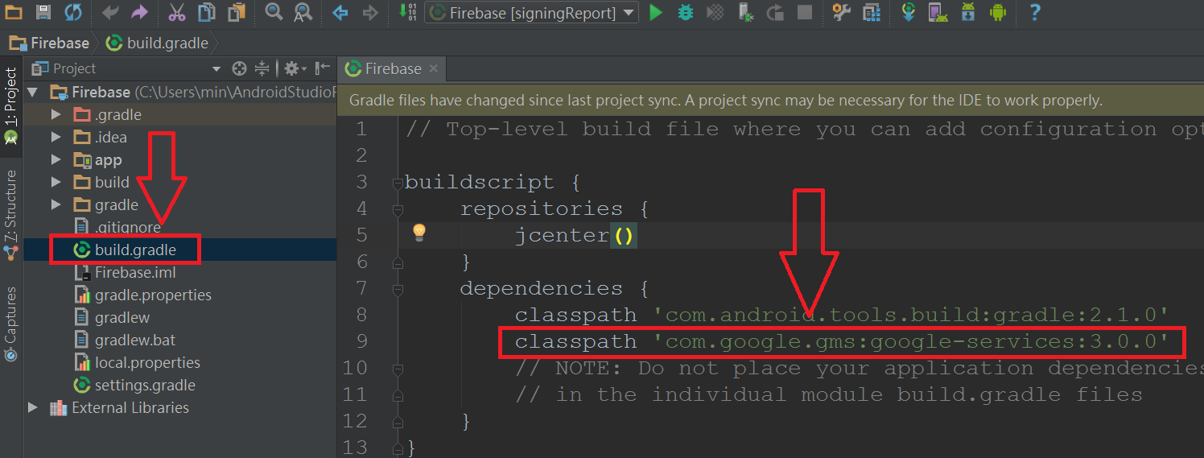Stop execution with the square icon
The image size is (1204, 458).
click(x=804, y=12)
